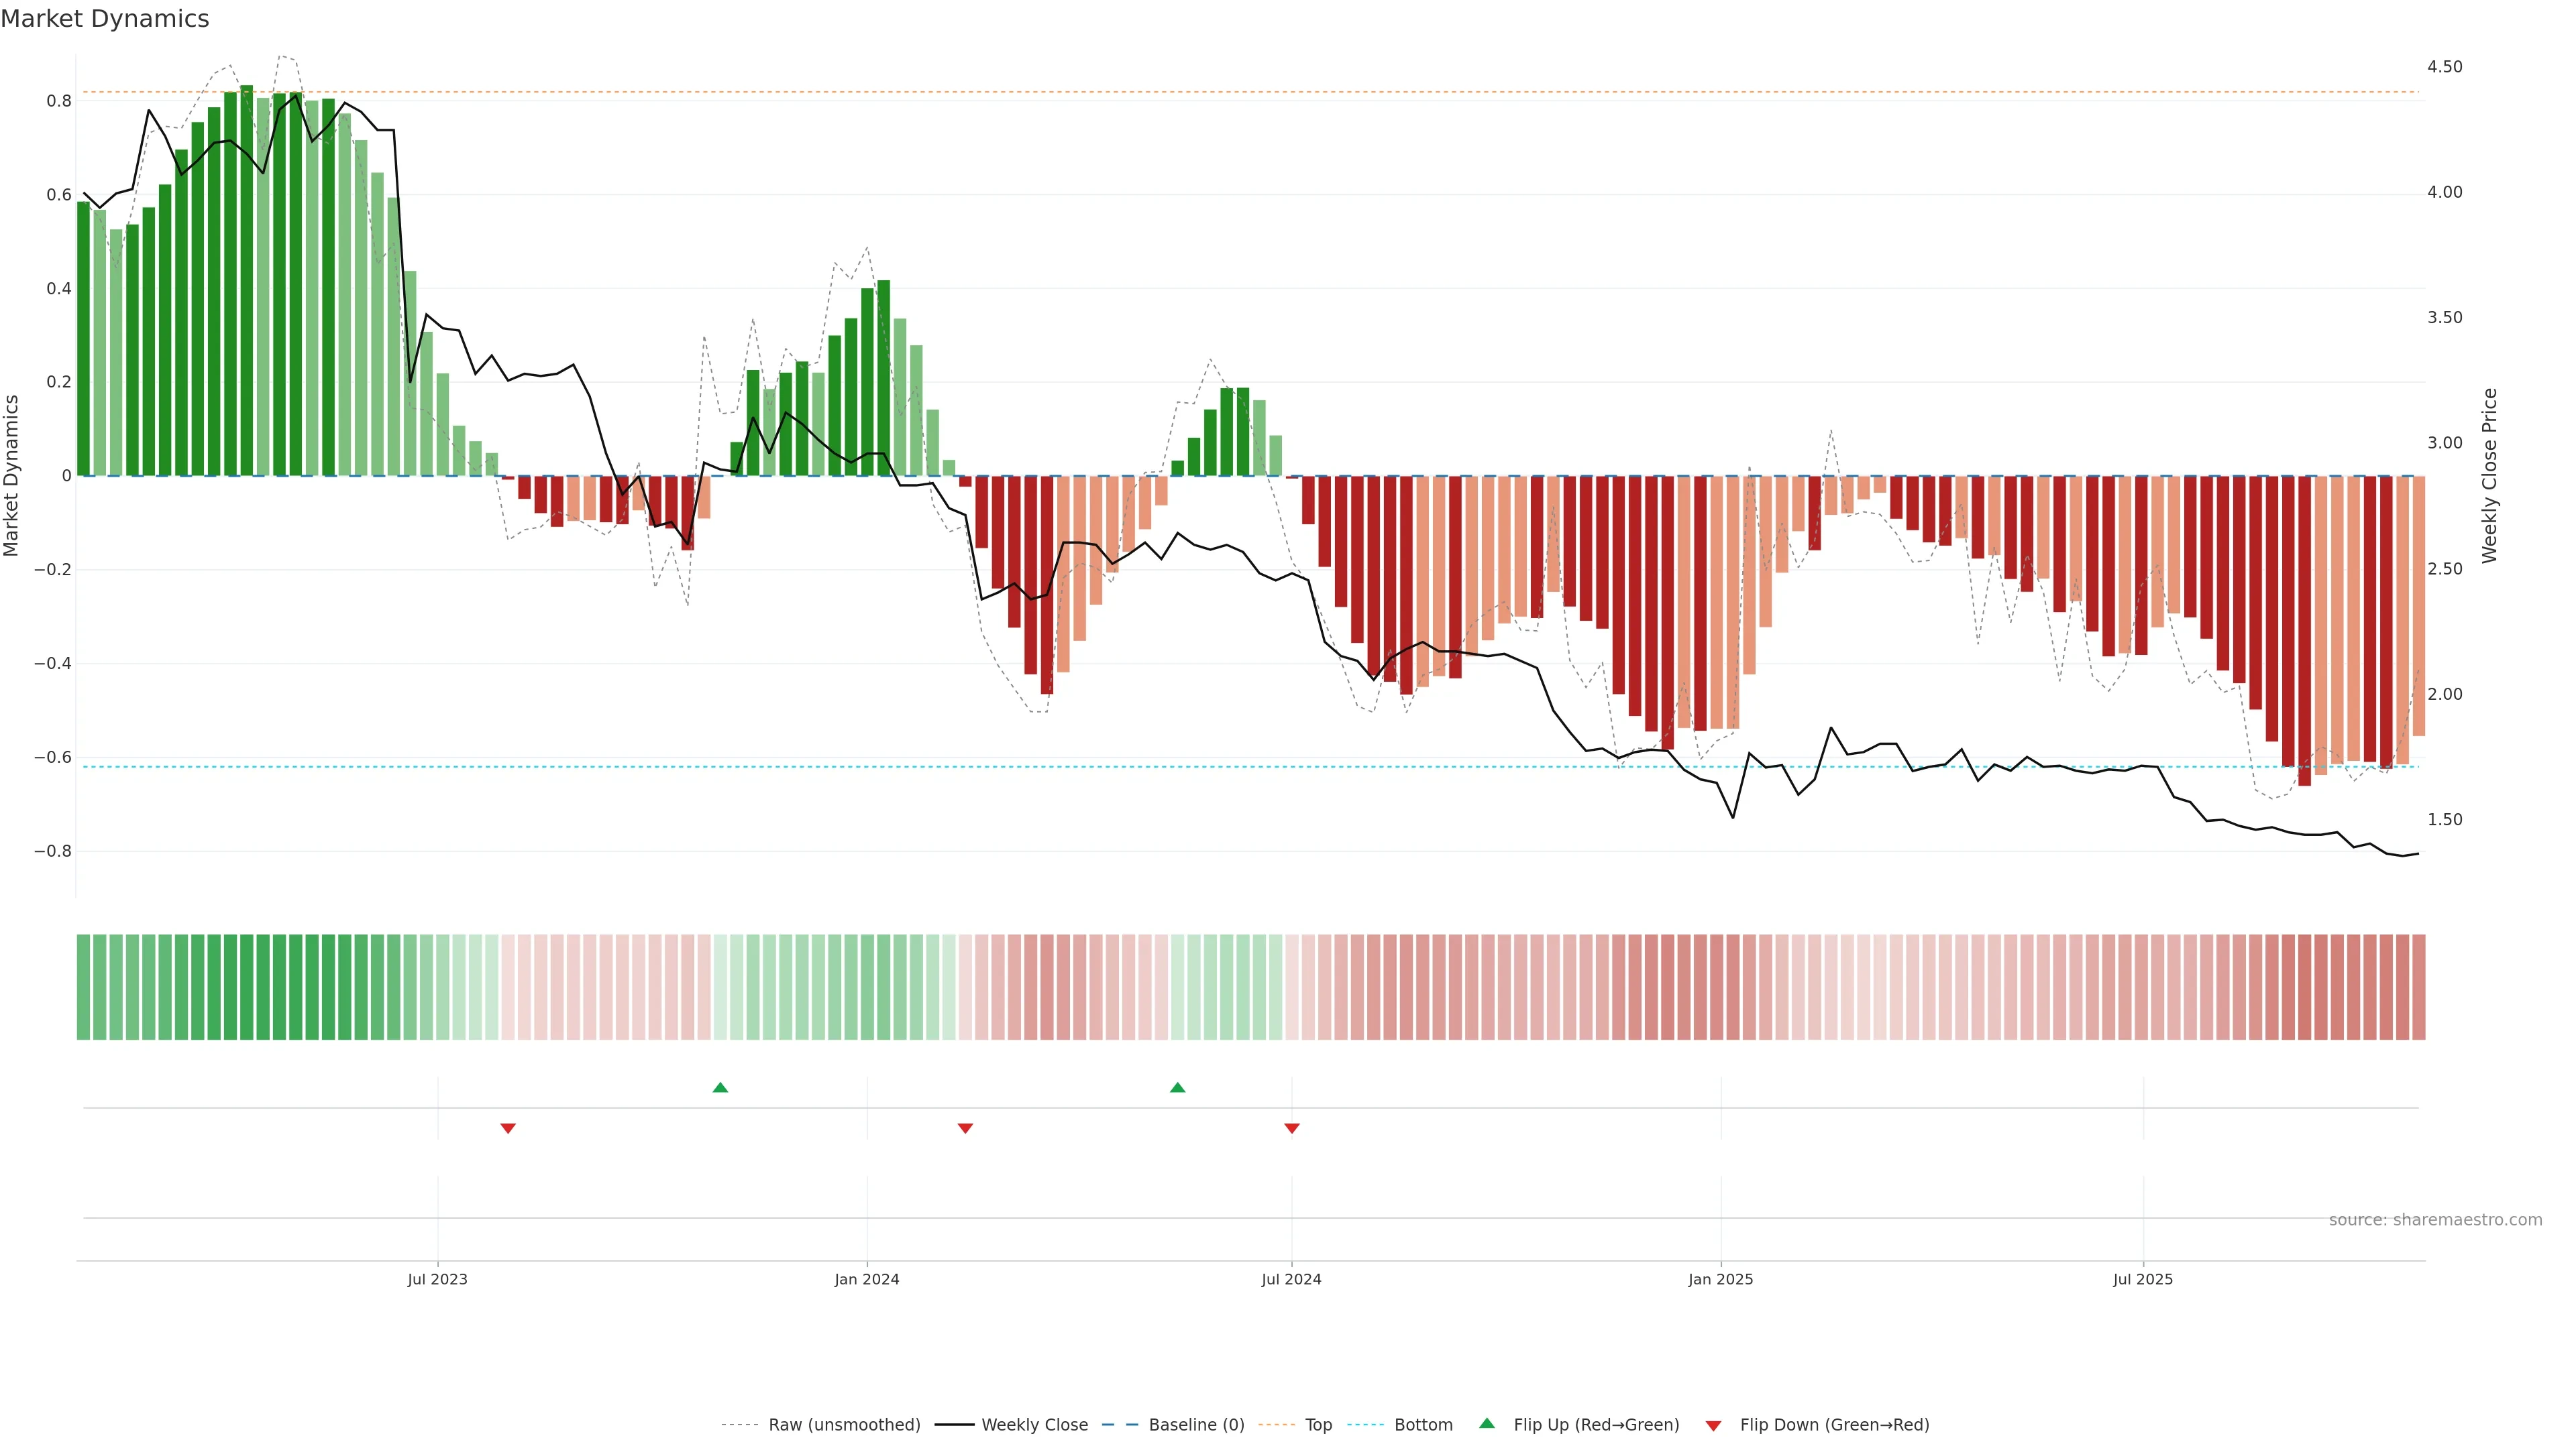Click the Jan 2025 x-axis label

[1720, 1279]
